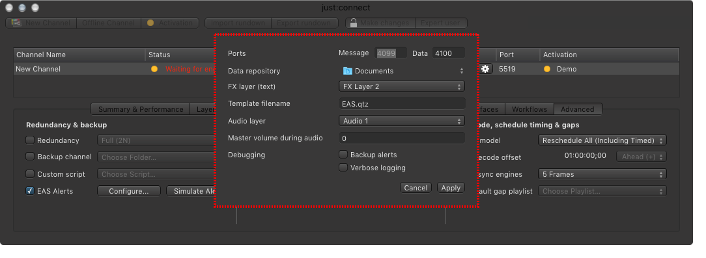The width and height of the screenshot is (706, 258).
Task: Click the Apply button in the dialog
Action: pyautogui.click(x=451, y=188)
